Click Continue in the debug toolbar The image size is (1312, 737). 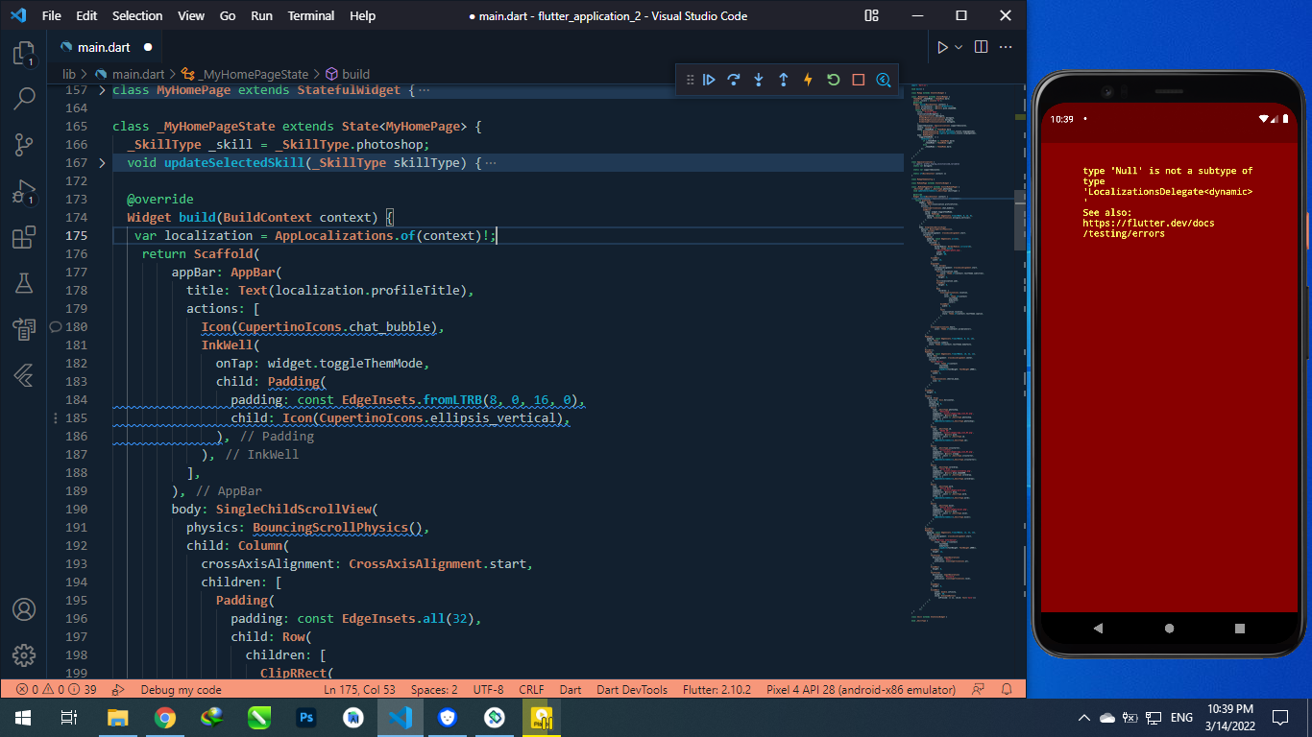click(x=709, y=80)
